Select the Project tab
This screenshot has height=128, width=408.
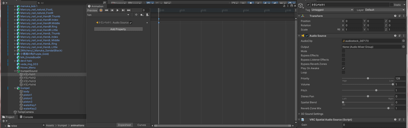click(x=8, y=117)
